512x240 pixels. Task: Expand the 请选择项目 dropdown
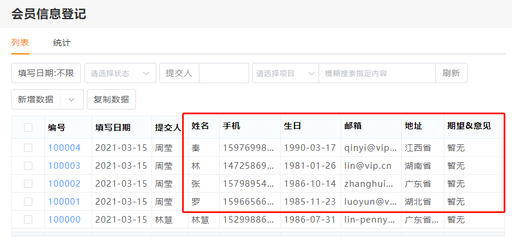(x=285, y=73)
